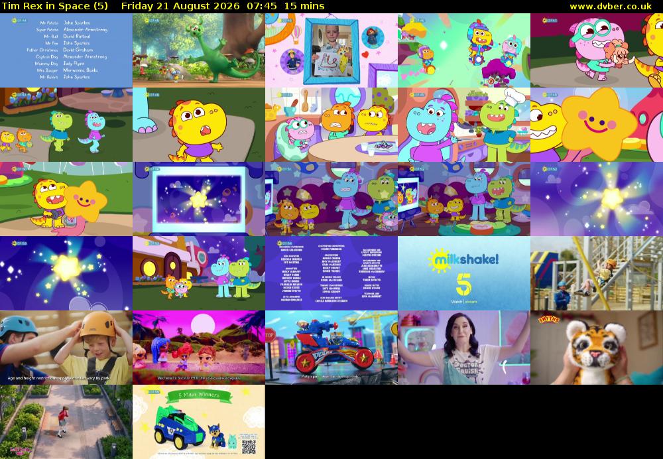The width and height of the screenshot is (663, 459).
Task: Open the framed boy's drawing photo thumbnail
Action: (331, 50)
